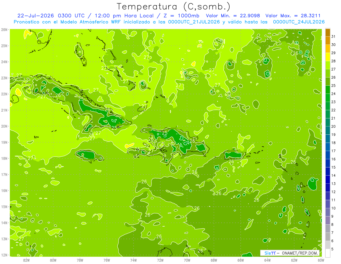Pick the white colorbar segment below 5

click(328, 253)
